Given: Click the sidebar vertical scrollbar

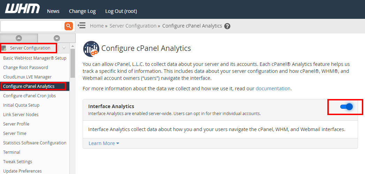Looking at the screenshot, I should click(73, 63).
